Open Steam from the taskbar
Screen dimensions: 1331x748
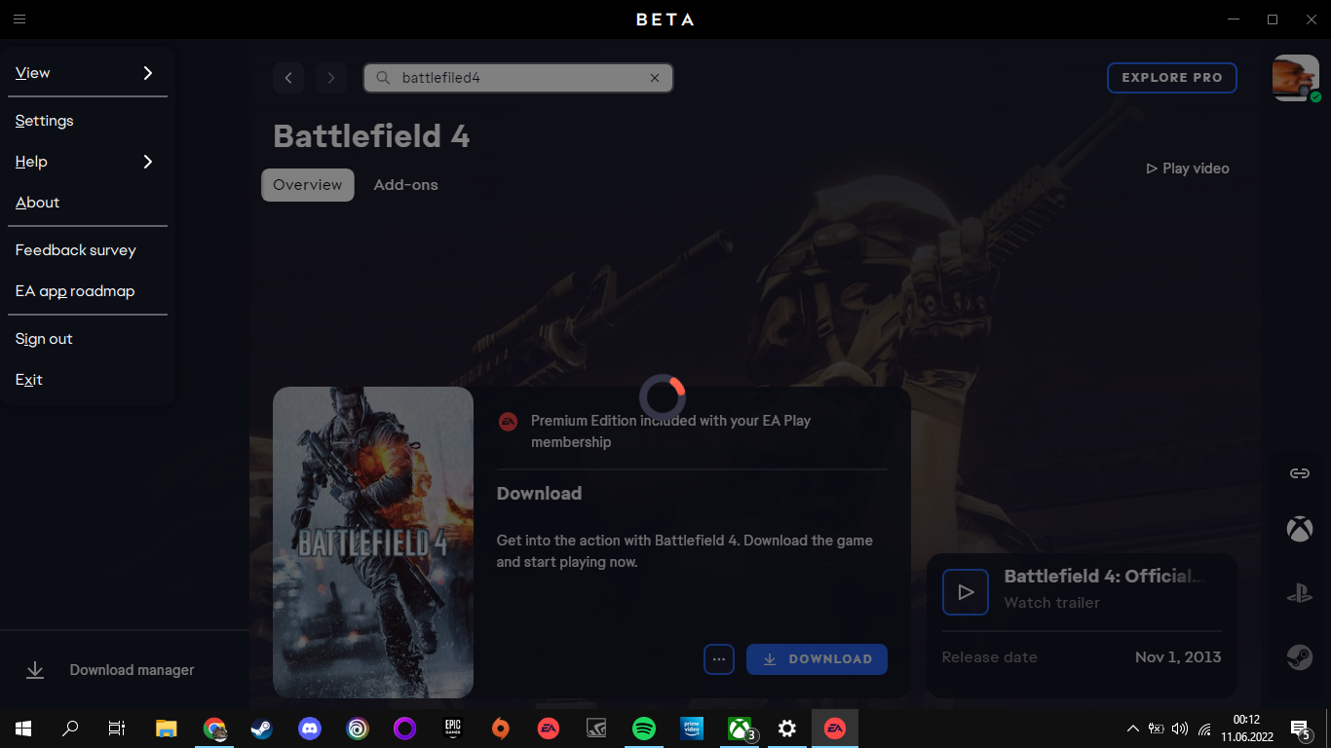pyautogui.click(x=262, y=729)
